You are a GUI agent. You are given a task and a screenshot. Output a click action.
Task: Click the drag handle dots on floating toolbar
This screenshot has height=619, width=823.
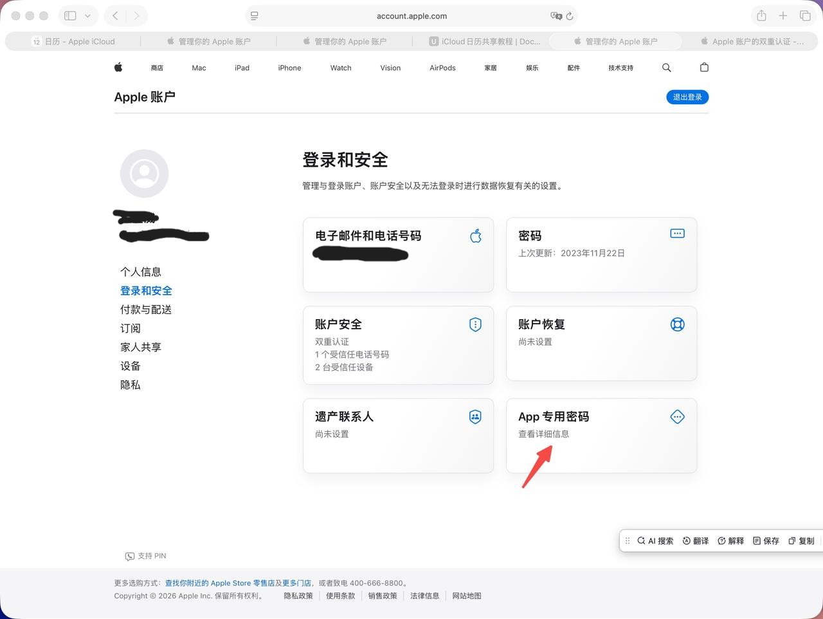click(x=628, y=541)
